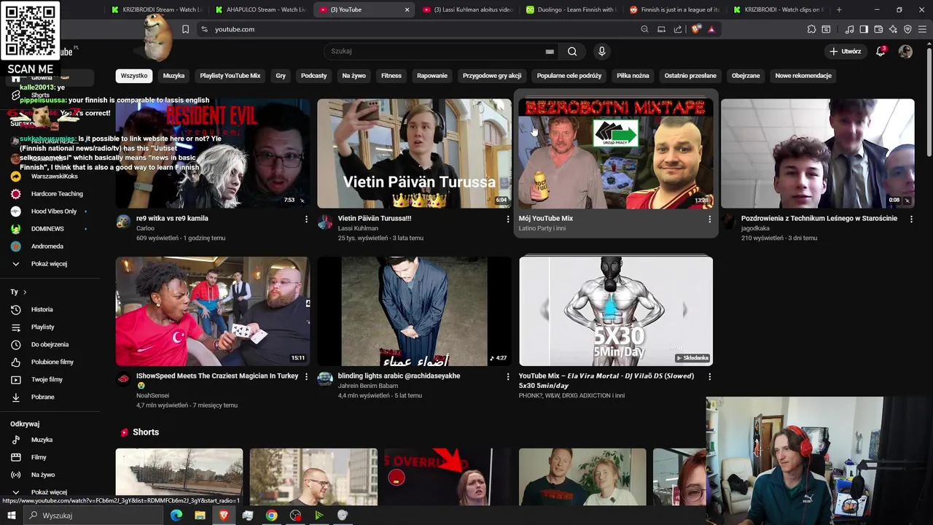Open options menu for Vietin Päivän Turussa
This screenshot has width=933, height=525.
[x=508, y=219]
